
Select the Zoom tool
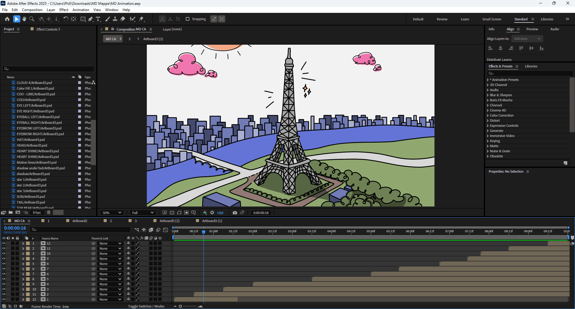point(32,19)
